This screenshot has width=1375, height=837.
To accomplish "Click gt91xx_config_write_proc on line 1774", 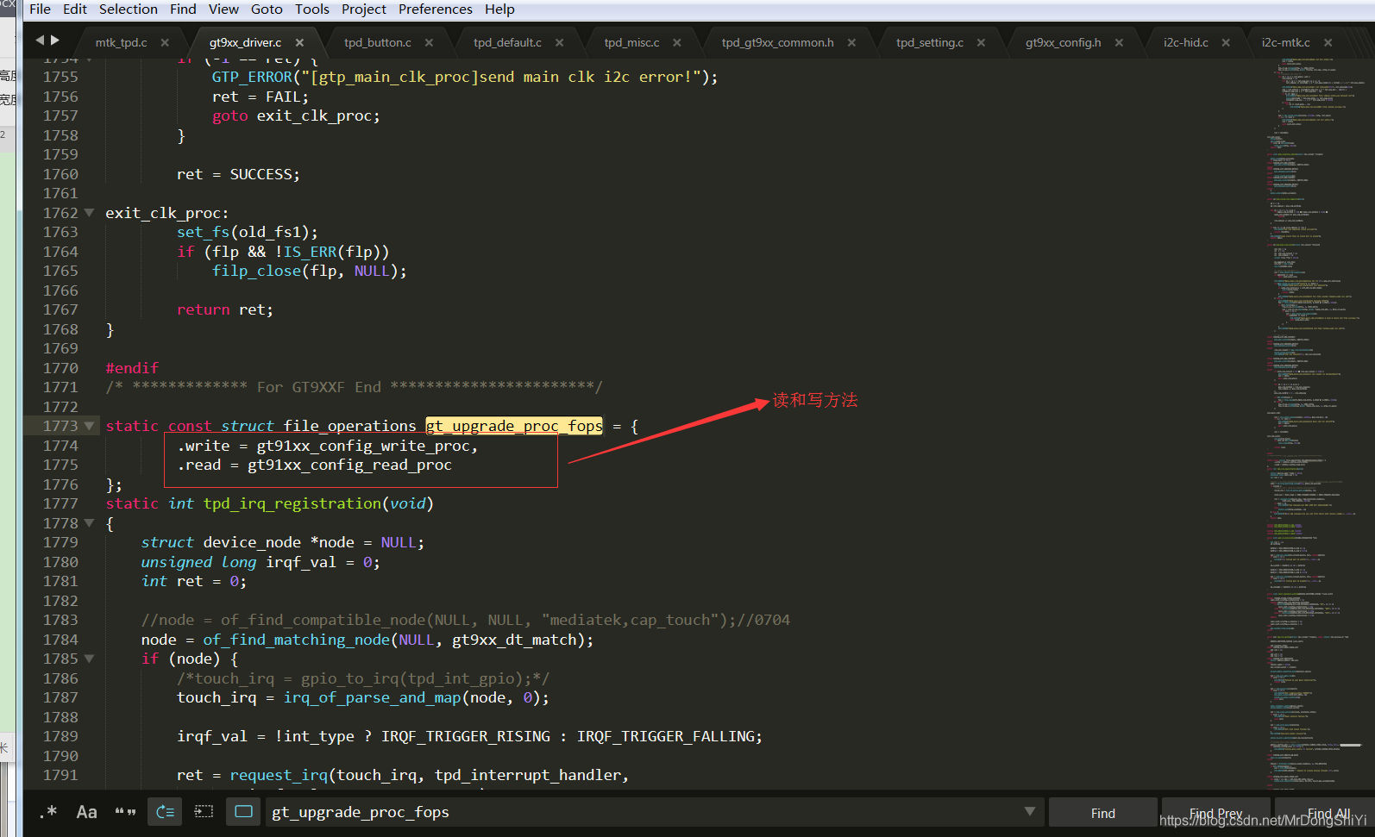I will (x=362, y=446).
